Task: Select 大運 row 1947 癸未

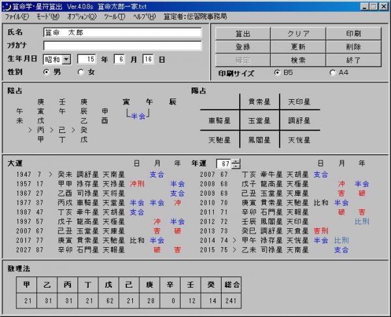Action: [x=101, y=174]
